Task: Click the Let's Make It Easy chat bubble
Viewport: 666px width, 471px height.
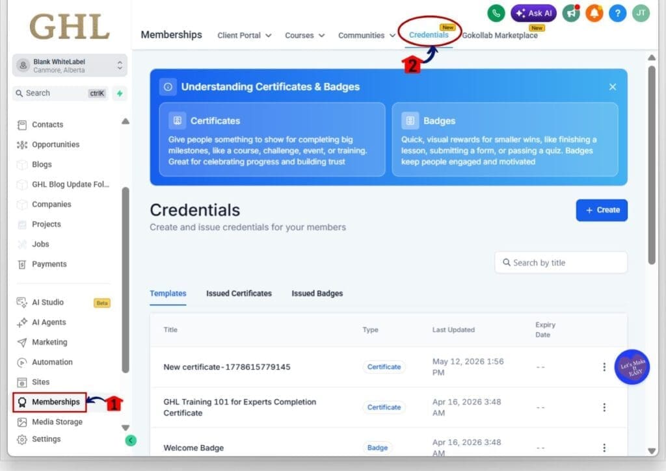Action: [x=632, y=367]
